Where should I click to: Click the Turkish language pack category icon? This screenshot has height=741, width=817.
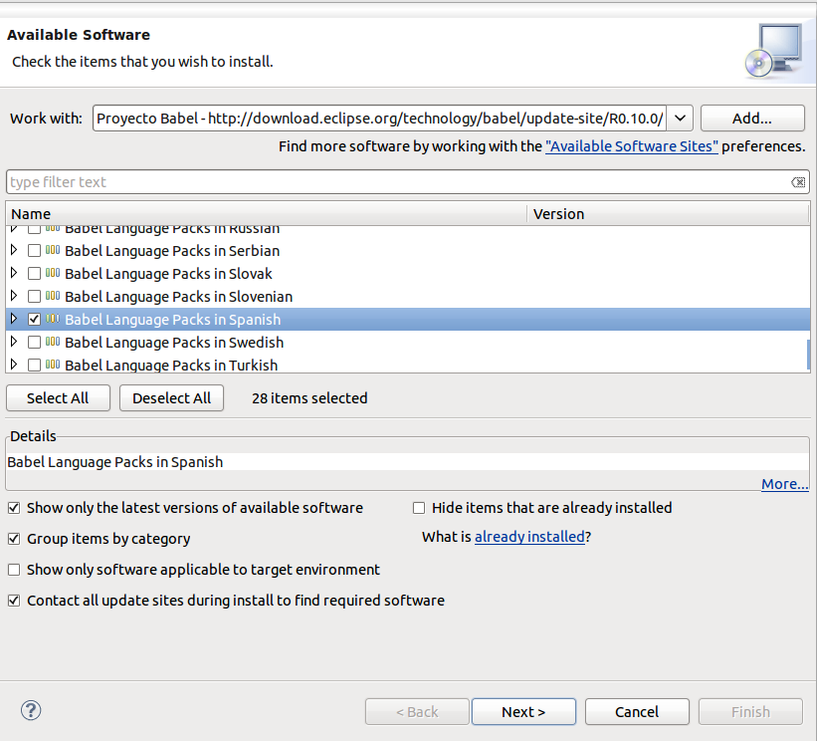(x=53, y=365)
